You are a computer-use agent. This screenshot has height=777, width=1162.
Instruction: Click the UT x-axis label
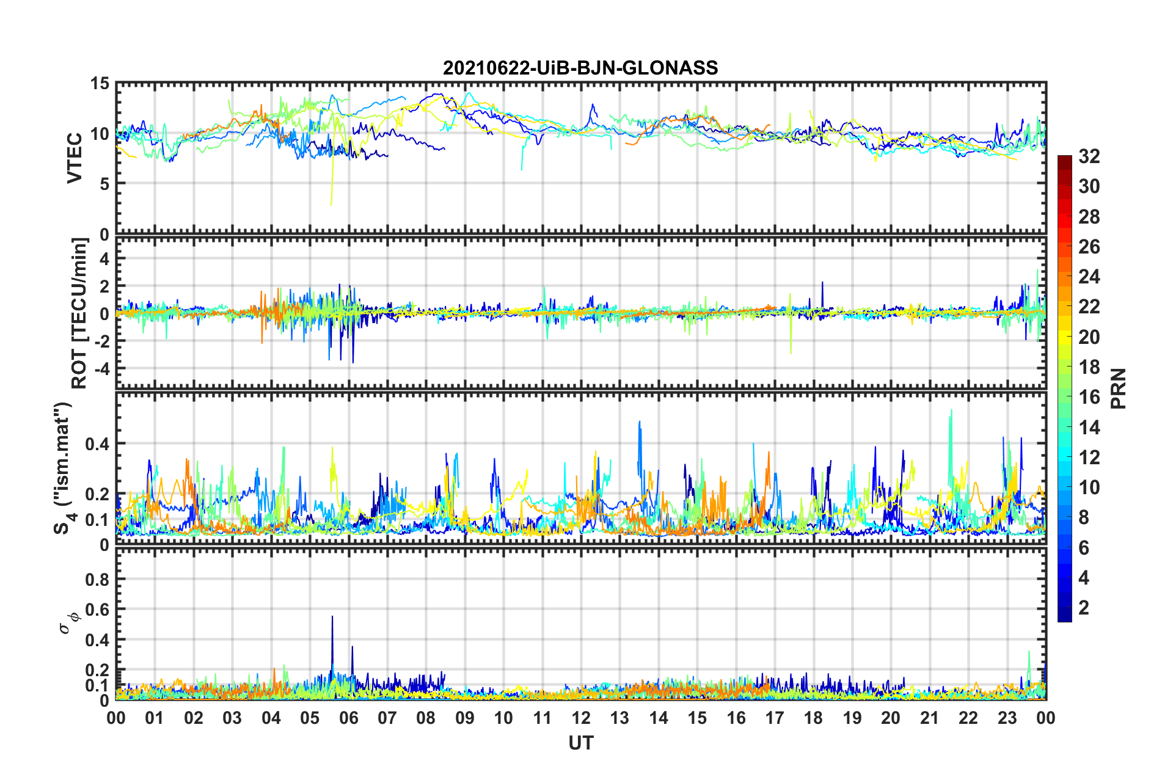pyautogui.click(x=580, y=743)
